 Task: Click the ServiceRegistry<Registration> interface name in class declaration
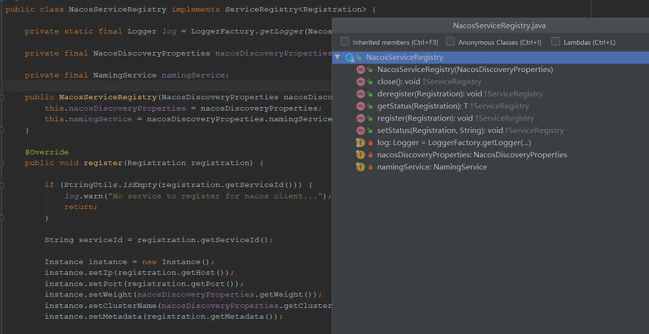[295, 10]
